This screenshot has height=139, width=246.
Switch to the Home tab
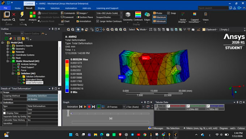[x=18, y=8]
